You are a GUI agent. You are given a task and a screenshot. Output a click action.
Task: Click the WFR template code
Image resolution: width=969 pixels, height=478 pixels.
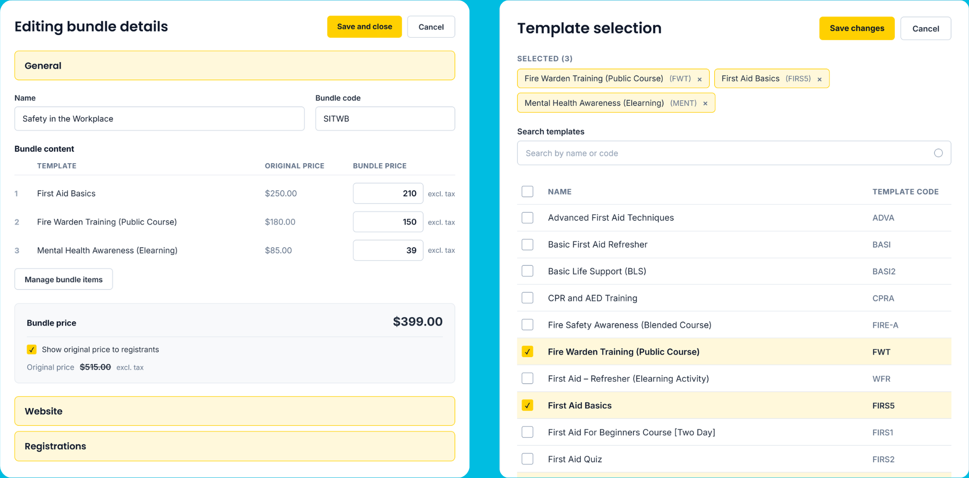[881, 378]
